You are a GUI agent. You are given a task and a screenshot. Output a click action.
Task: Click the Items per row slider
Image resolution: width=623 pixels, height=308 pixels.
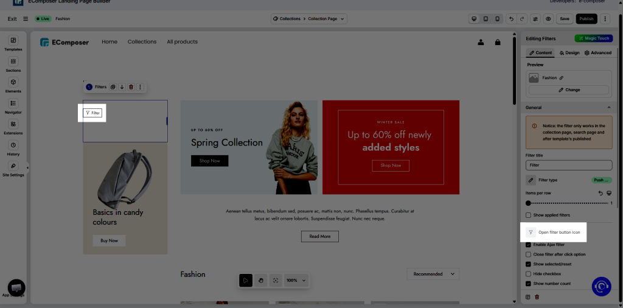click(x=568, y=203)
